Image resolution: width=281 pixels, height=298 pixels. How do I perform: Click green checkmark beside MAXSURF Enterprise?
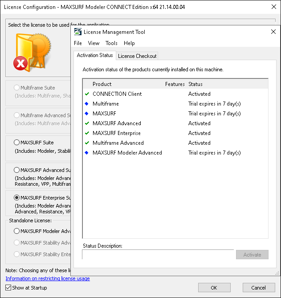tap(87, 133)
